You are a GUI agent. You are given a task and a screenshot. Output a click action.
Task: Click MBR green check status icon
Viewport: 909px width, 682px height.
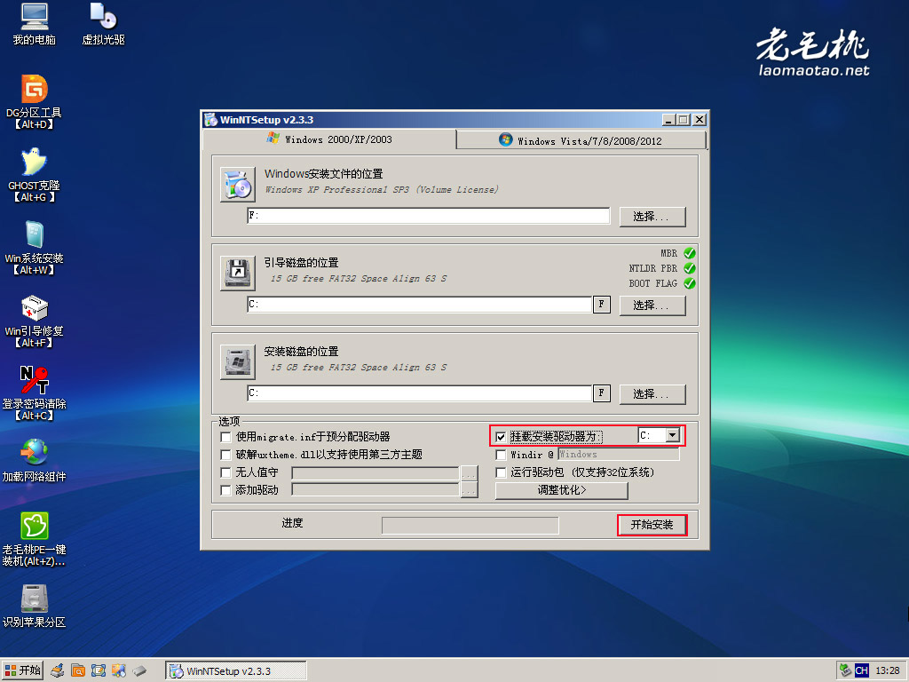coord(689,253)
